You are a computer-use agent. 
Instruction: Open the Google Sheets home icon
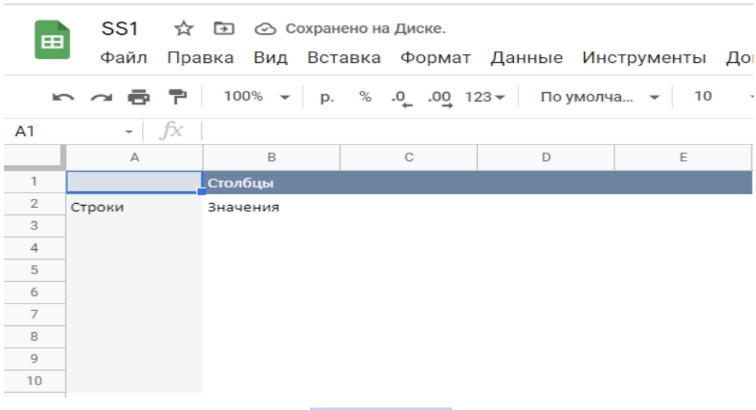pos(52,40)
